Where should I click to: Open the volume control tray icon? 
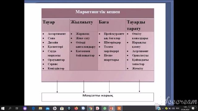pyautogui.click(x=174, y=109)
